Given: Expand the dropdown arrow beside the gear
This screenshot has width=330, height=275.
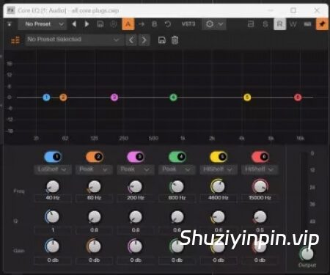Looking at the screenshot, I should (x=221, y=24).
